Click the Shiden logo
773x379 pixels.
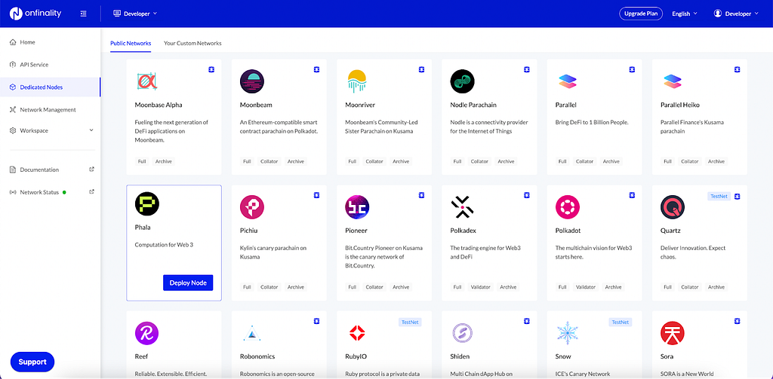[x=462, y=333]
